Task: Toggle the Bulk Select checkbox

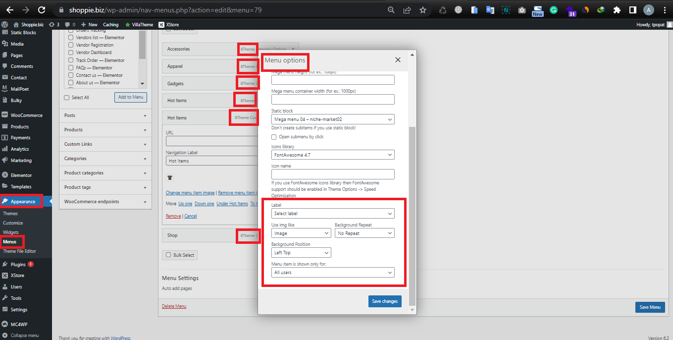Action: pos(167,255)
